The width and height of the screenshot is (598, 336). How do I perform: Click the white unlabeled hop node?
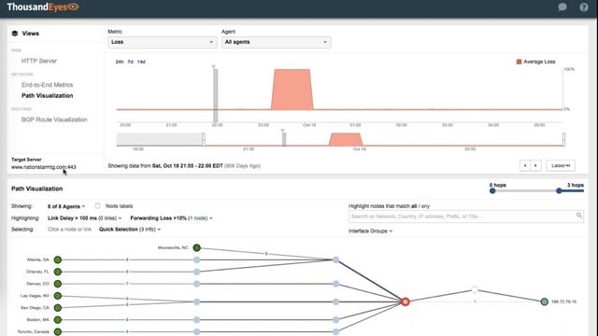tap(475, 290)
